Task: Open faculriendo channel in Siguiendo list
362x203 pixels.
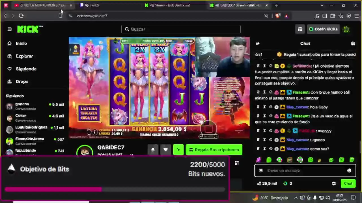Action: tap(35, 152)
